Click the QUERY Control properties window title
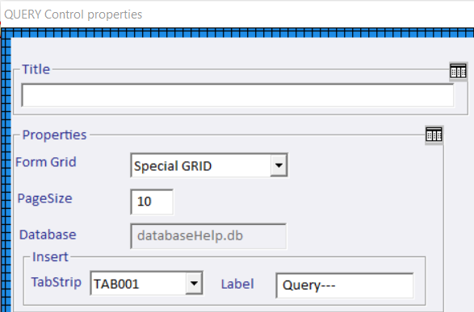The image size is (474, 312). (73, 15)
